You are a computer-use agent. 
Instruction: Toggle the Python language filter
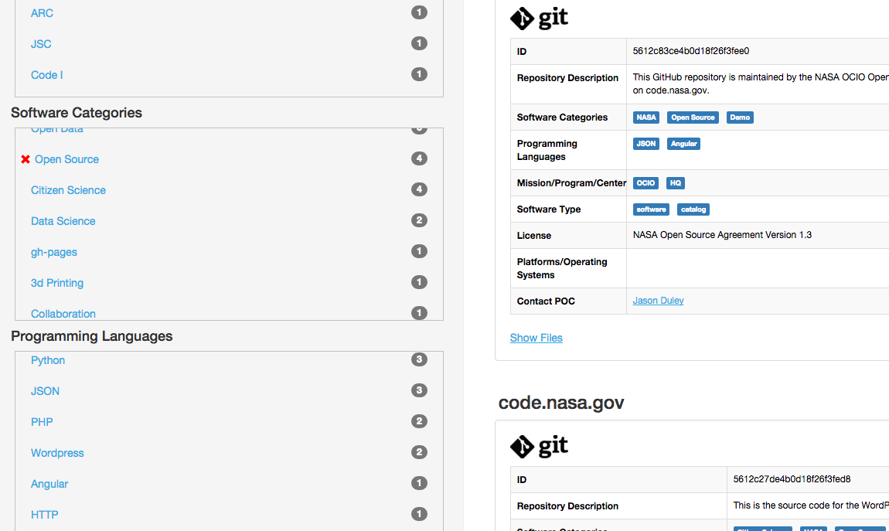click(x=47, y=360)
